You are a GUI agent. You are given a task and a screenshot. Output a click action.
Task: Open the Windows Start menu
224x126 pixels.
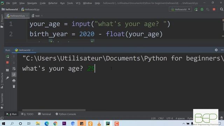click(x=3, y=124)
